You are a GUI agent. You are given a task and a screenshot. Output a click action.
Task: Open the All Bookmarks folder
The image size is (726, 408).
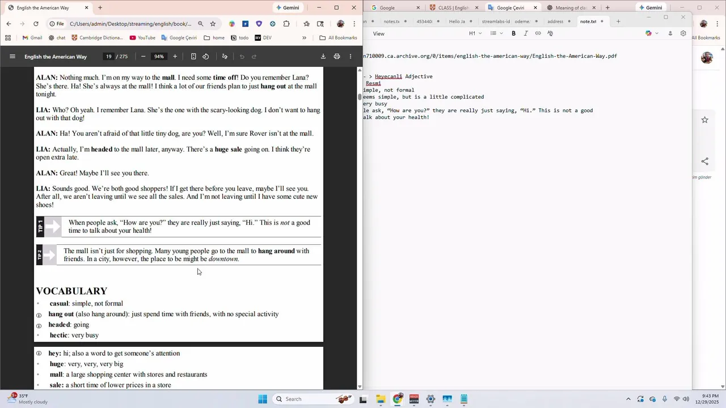[338, 38]
